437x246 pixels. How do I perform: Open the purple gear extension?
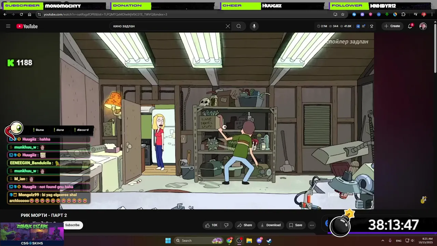(x=362, y=14)
